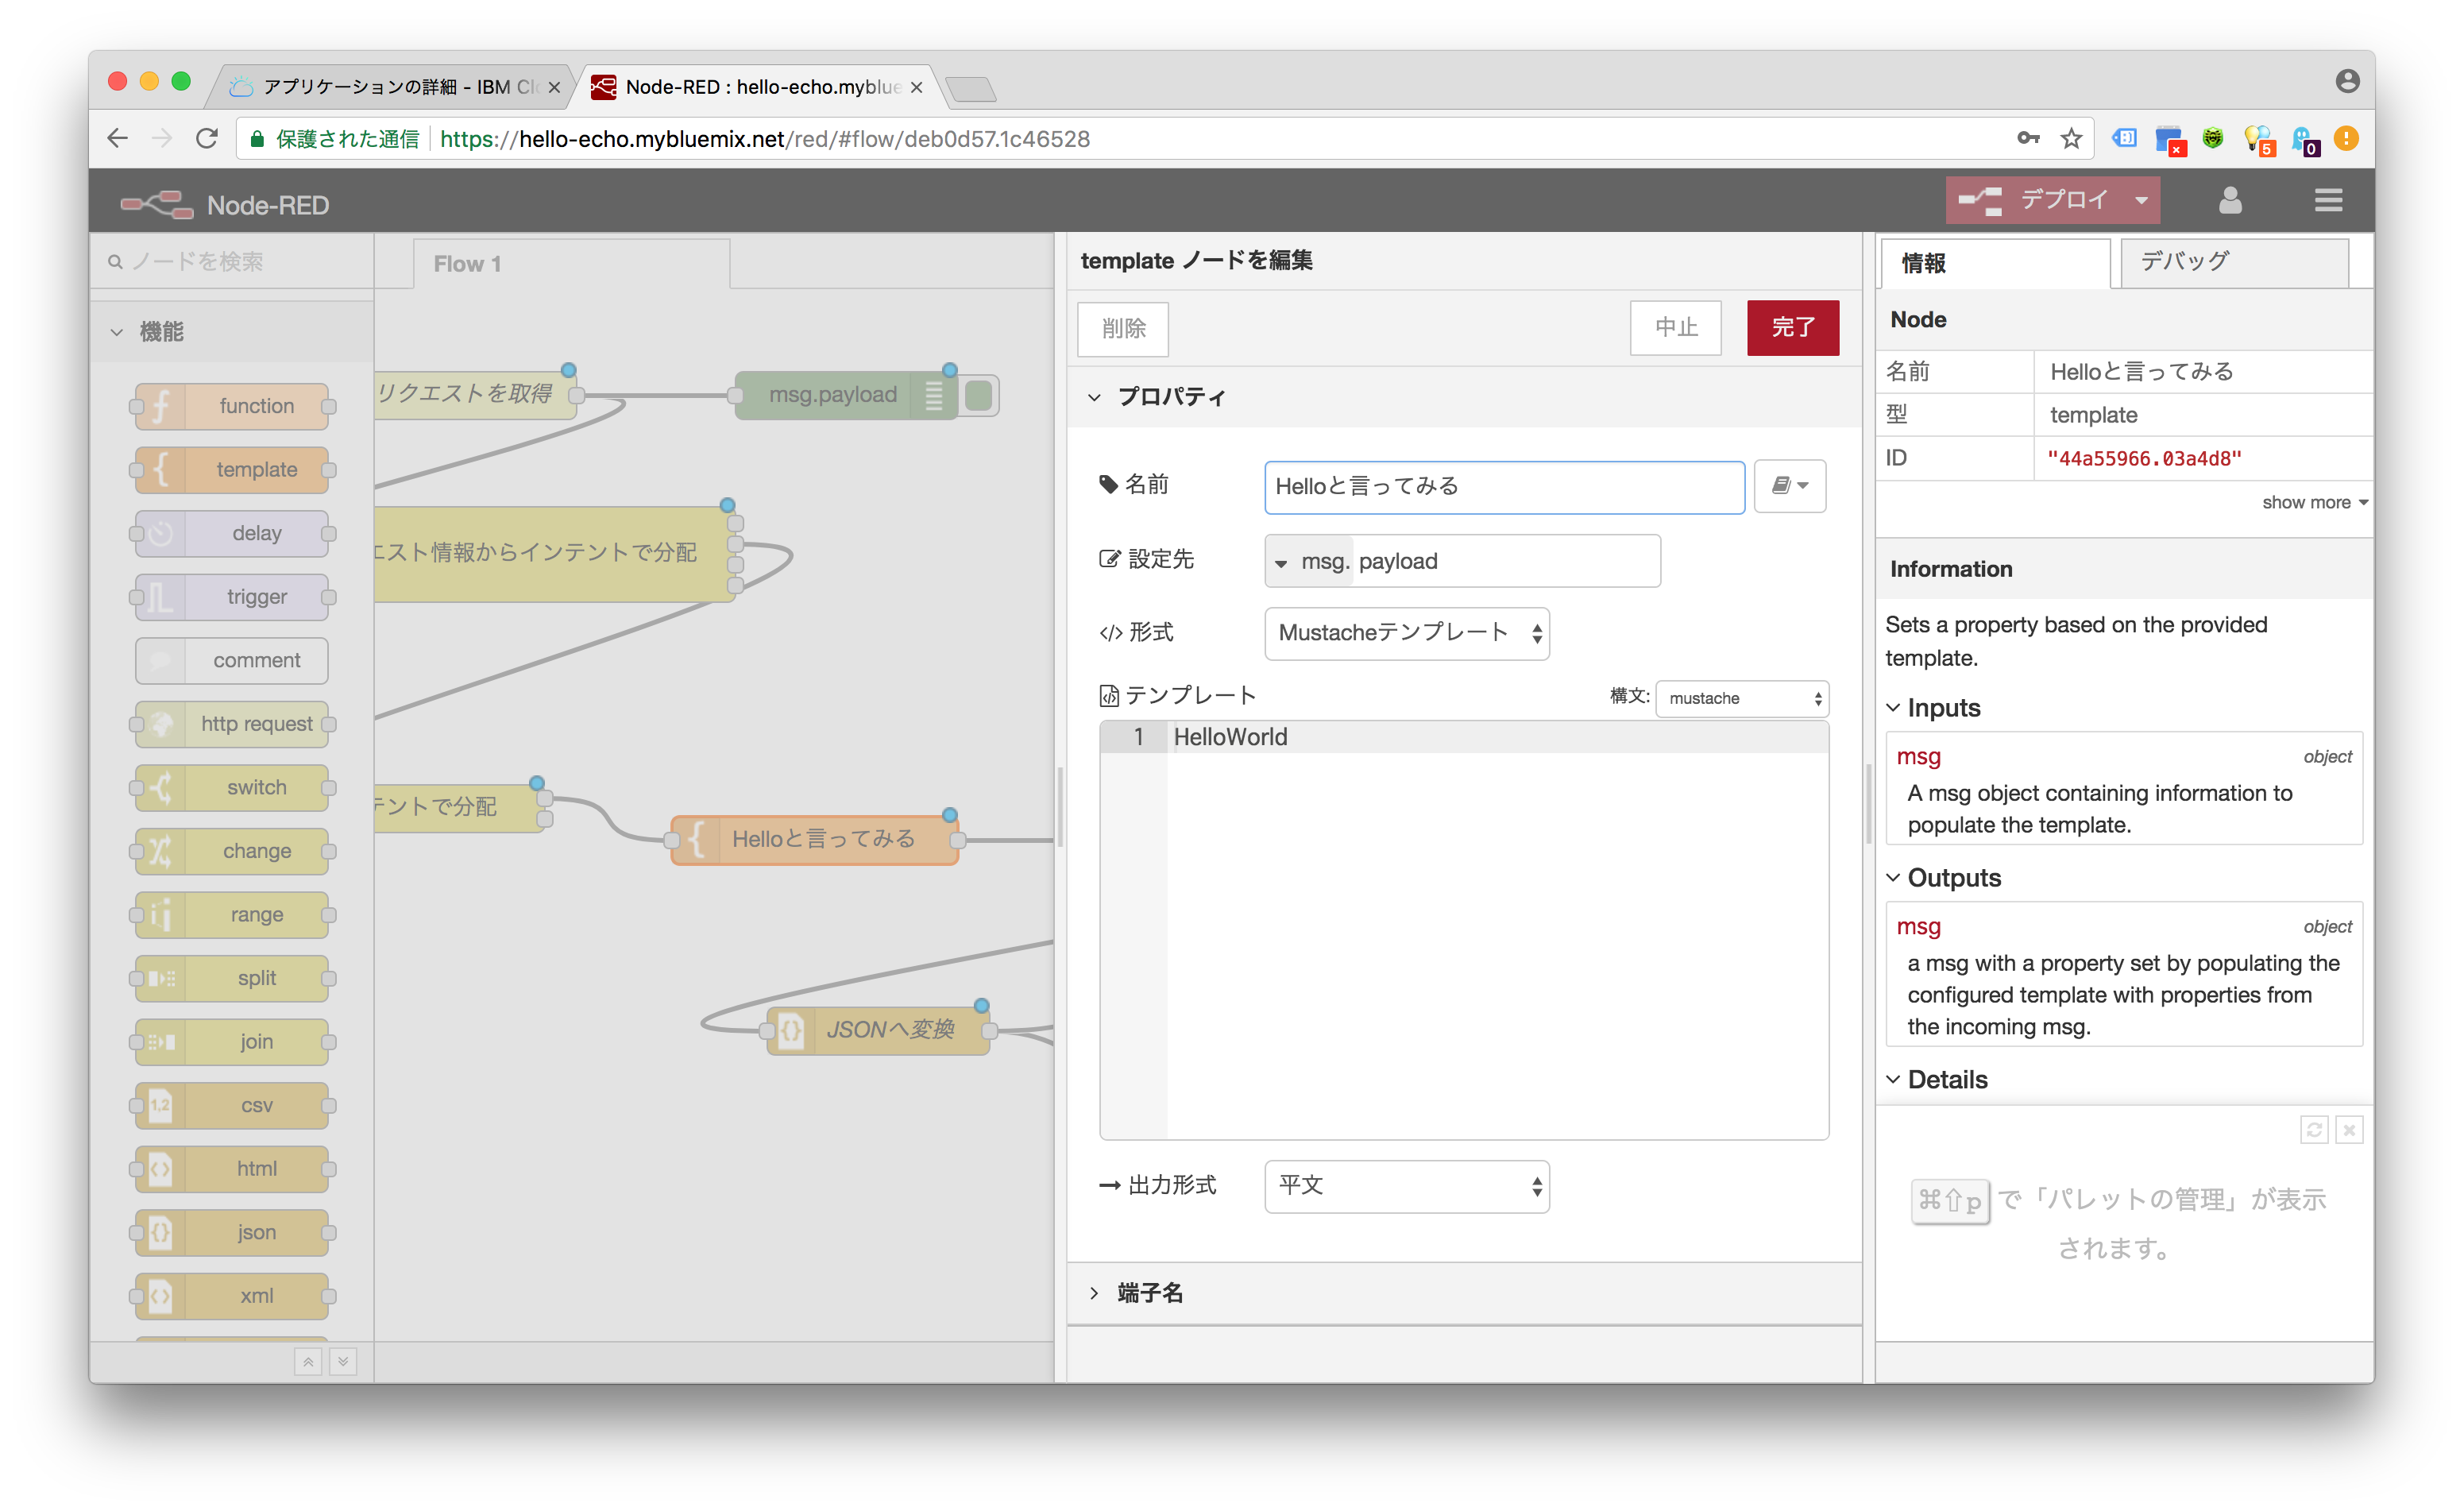Close the tips box with the x icon
2464x1511 pixels.
click(x=2349, y=1130)
